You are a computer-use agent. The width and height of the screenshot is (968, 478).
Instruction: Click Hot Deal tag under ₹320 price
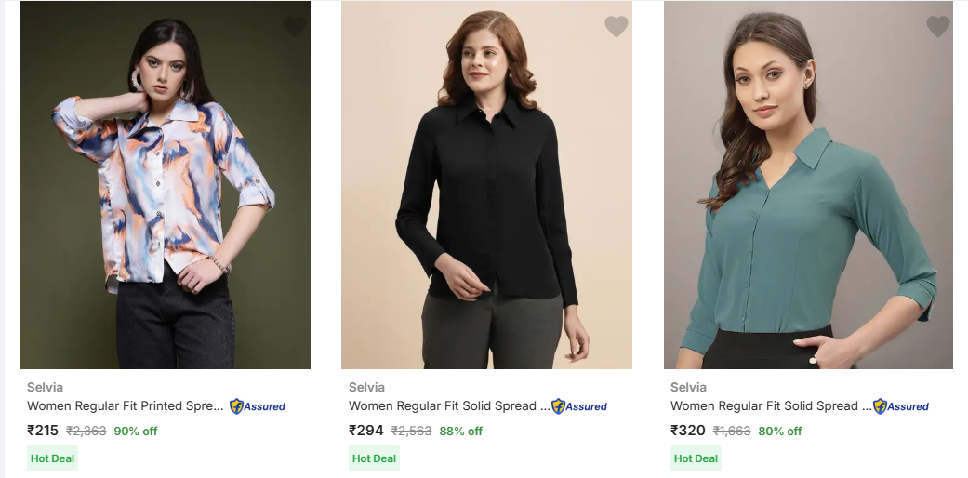696,458
